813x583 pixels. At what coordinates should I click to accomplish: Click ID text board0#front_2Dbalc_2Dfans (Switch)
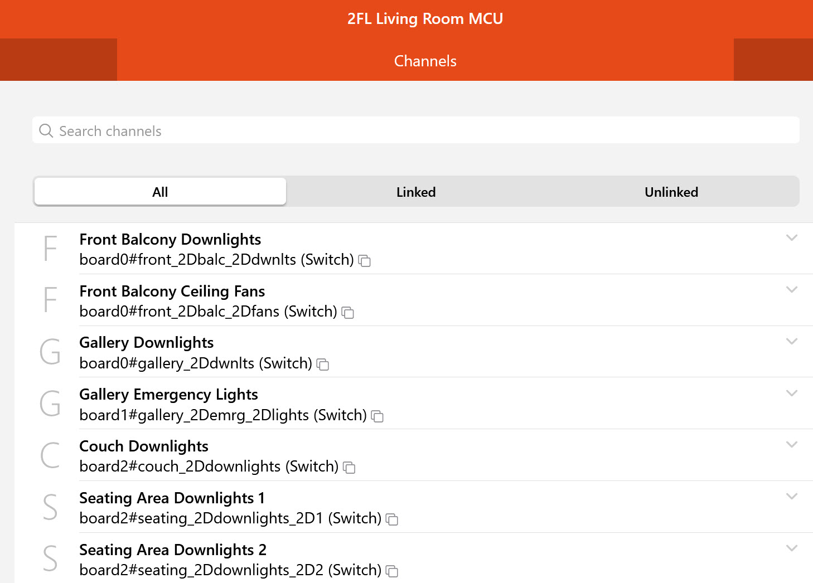point(209,312)
